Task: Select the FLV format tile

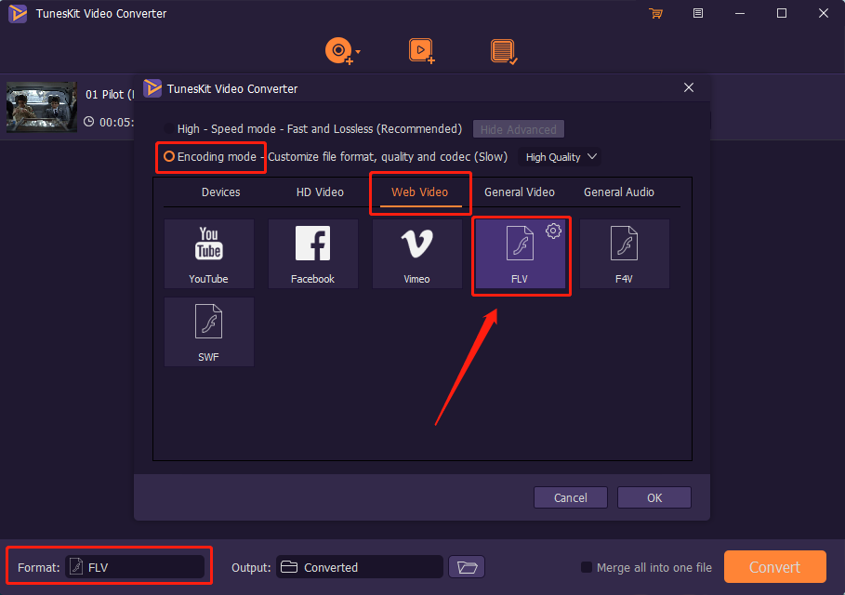Action: pos(520,253)
